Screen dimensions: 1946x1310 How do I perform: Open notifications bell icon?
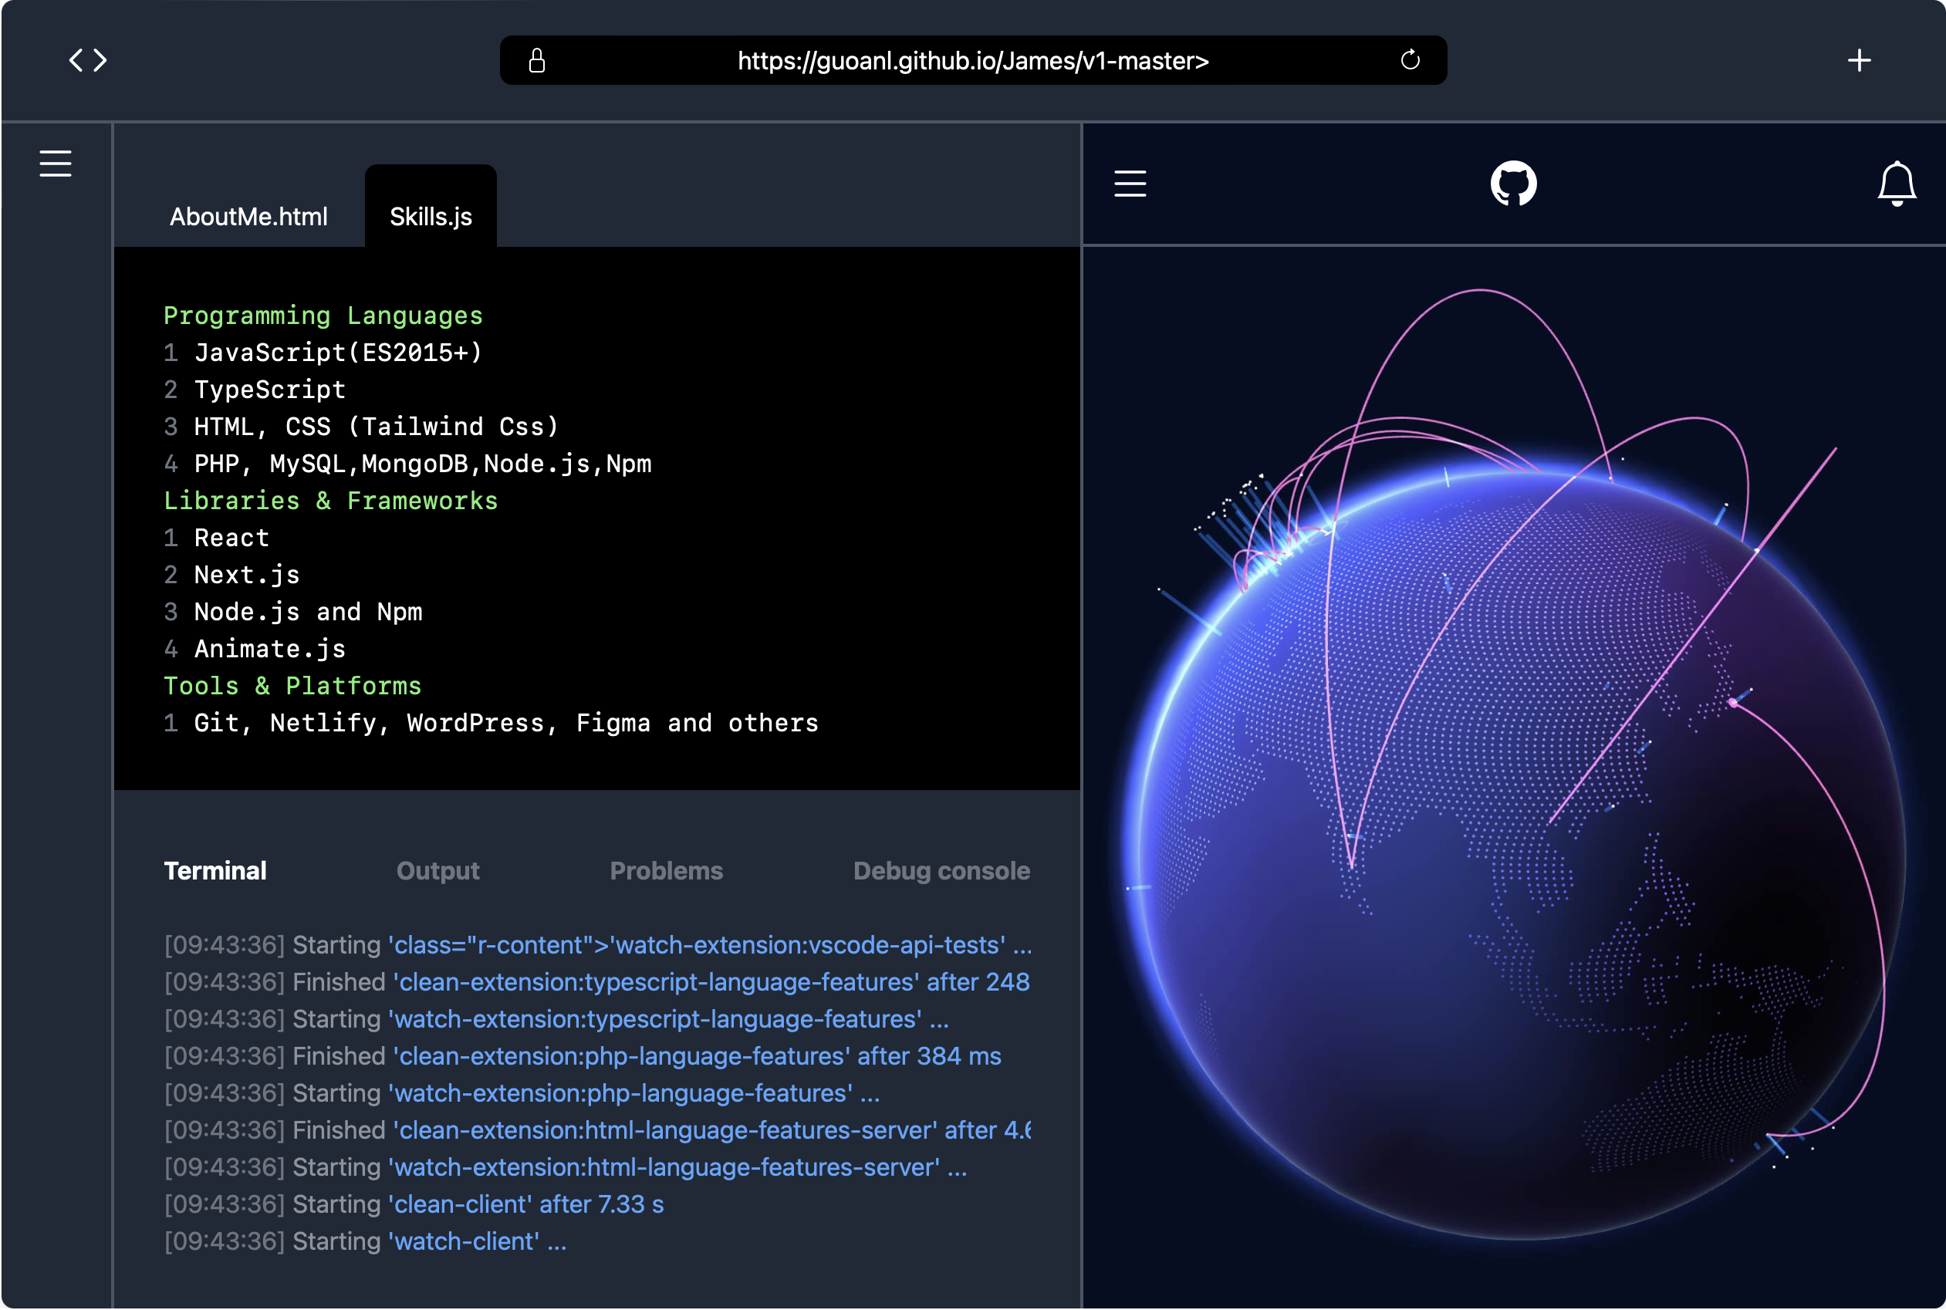click(x=1896, y=183)
